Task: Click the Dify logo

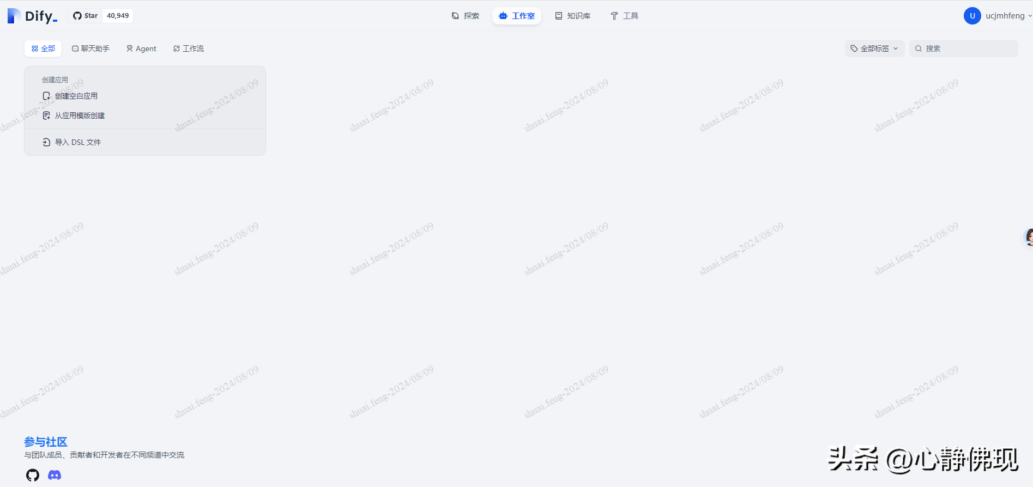Action: (x=33, y=16)
